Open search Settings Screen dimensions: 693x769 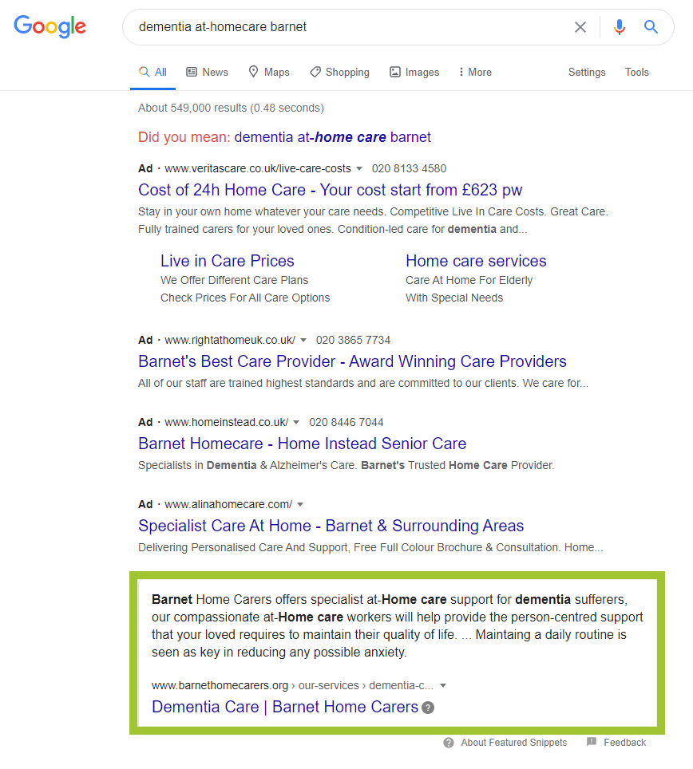[x=587, y=72]
